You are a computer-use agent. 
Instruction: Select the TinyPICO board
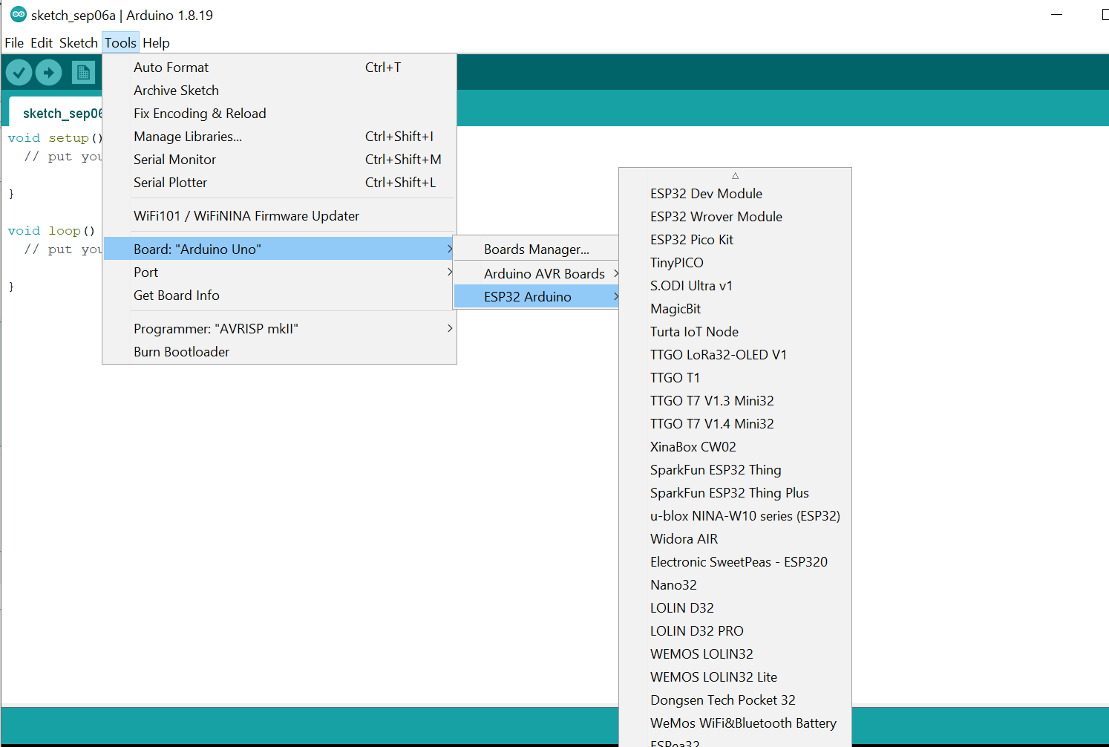coord(676,262)
